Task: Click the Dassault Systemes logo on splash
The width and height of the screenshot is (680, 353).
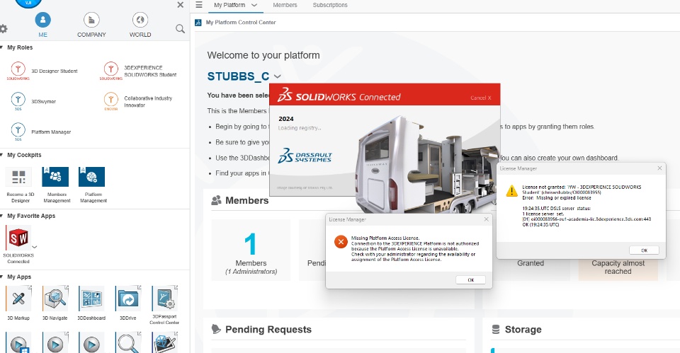Action: 305,156
